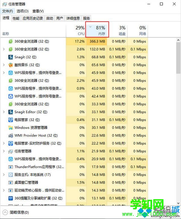Open the 查看(V) menu
The width and height of the screenshot is (181, 219).
[38, 11]
